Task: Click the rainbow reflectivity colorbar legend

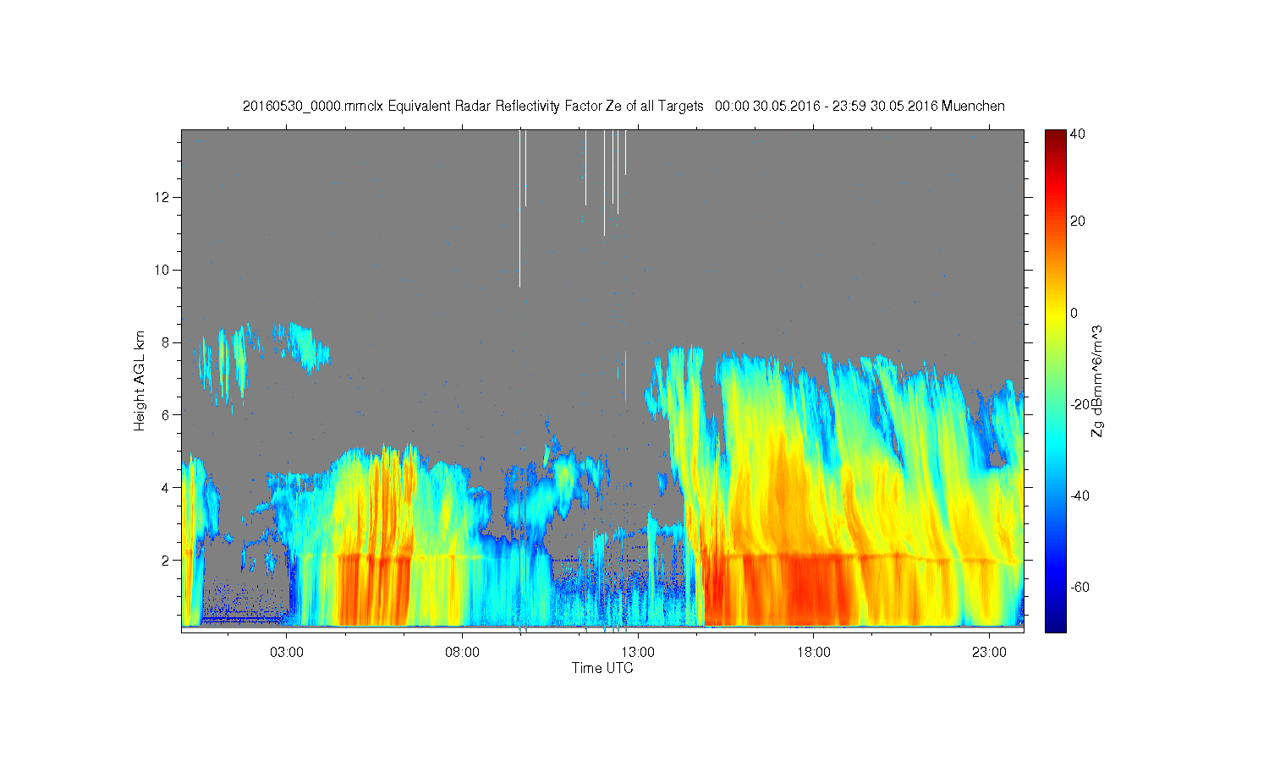Action: [x=1055, y=380]
